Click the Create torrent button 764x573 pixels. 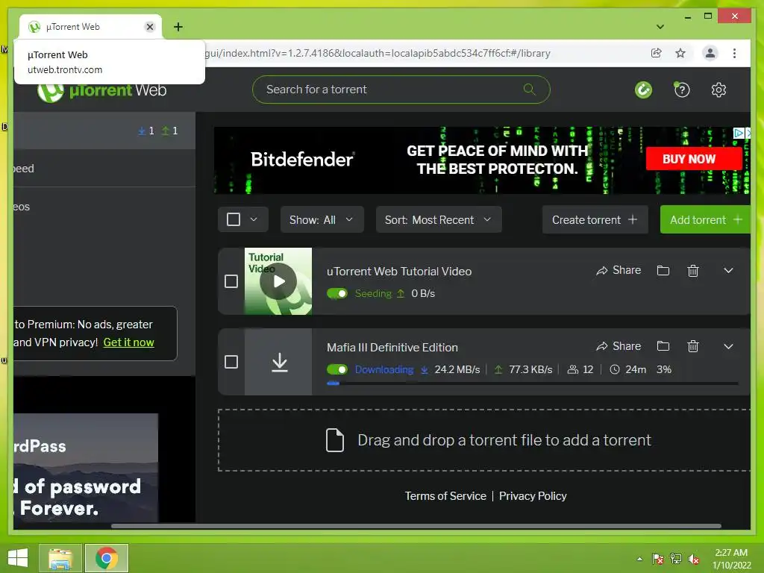[595, 220]
